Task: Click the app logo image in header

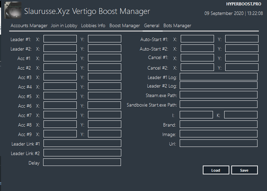Action: tap(13, 10)
